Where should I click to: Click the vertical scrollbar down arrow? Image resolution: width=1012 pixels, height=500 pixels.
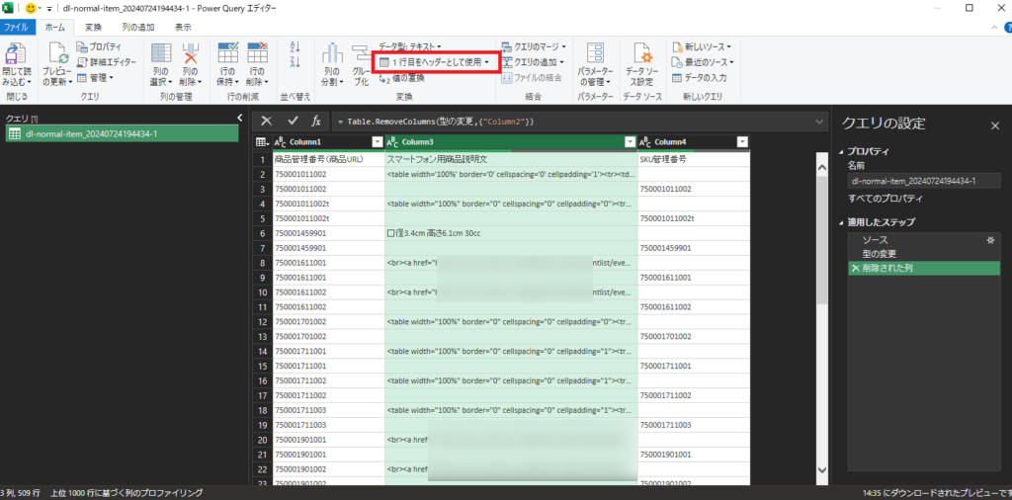coord(821,469)
